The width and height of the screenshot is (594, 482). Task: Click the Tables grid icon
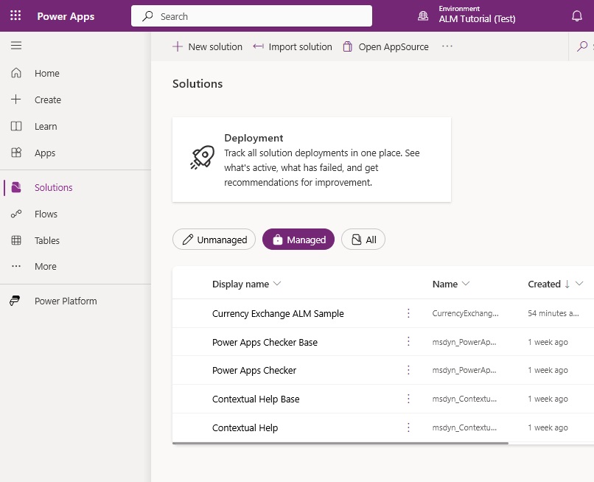[x=16, y=240]
